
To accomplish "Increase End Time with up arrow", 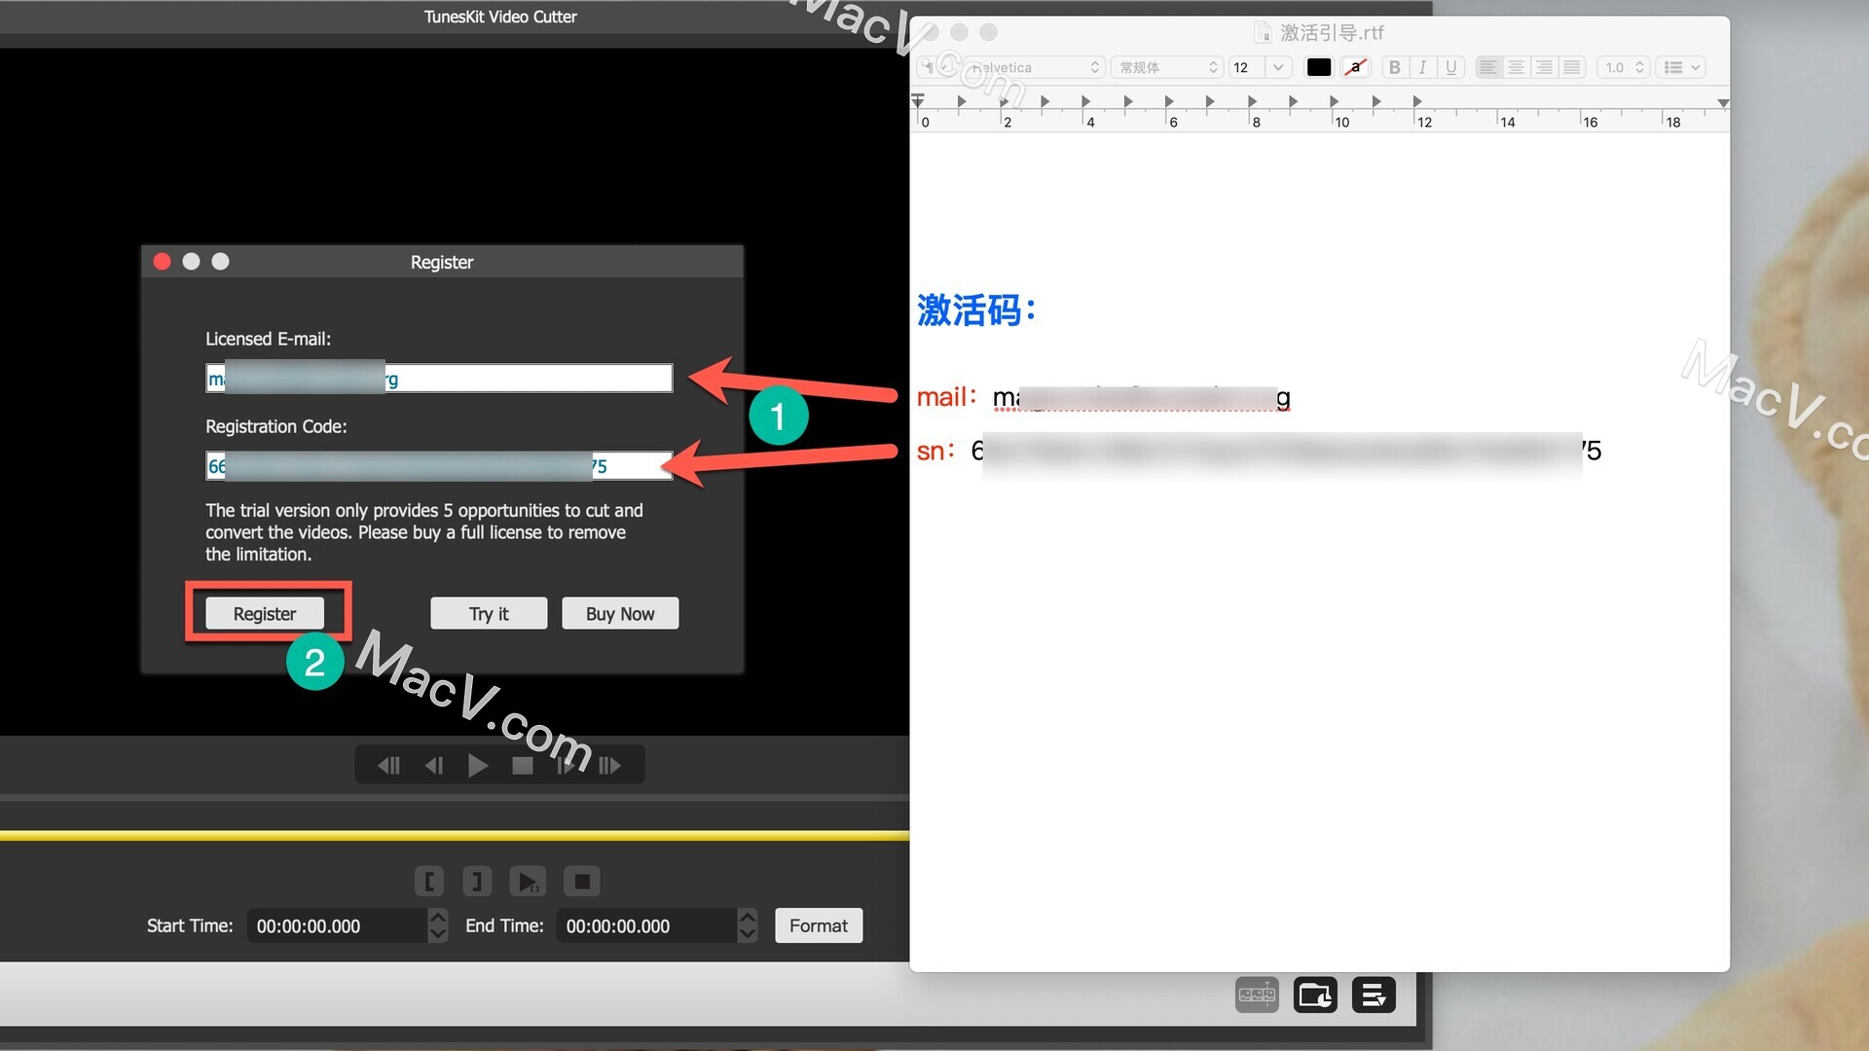I will pyautogui.click(x=748, y=917).
